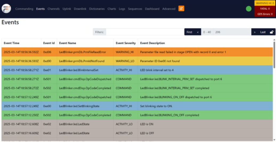
Task: Click the WARNING HI counter badge
Action: [x=265, y=3]
